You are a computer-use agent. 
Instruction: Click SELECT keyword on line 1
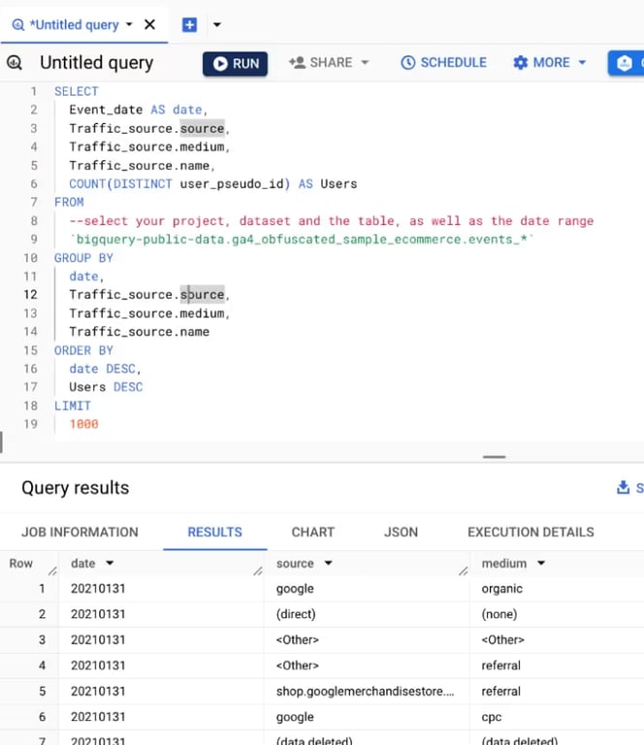click(77, 91)
